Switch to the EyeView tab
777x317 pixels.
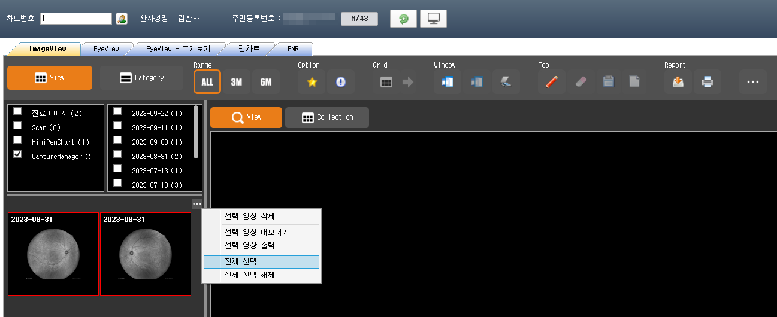pos(106,49)
